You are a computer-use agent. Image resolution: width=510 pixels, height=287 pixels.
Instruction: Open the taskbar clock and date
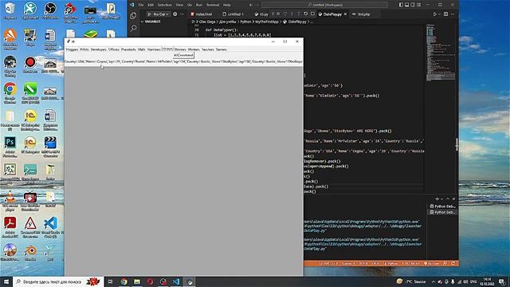click(487, 281)
